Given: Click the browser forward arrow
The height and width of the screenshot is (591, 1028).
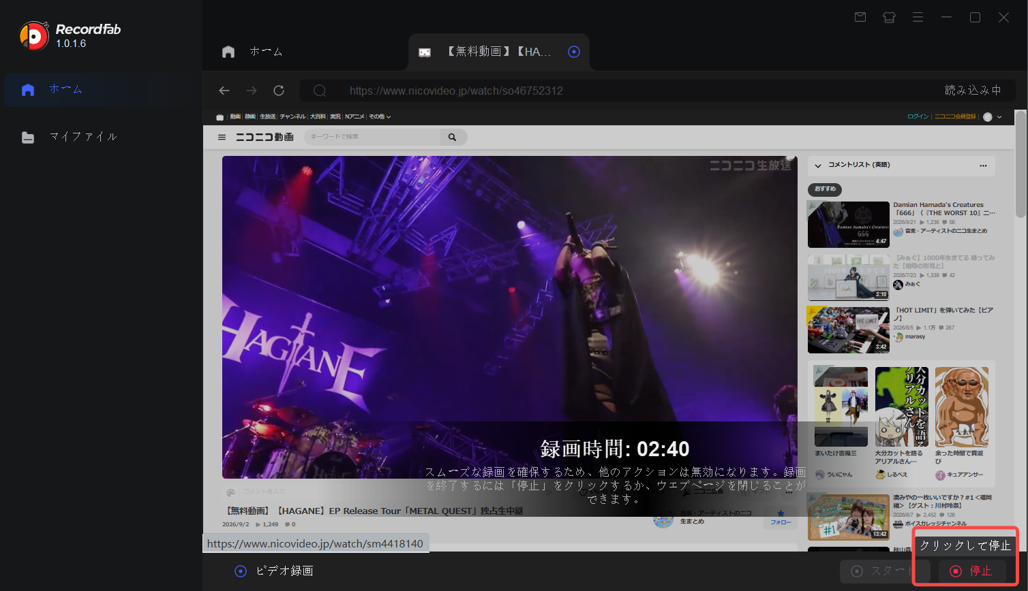Looking at the screenshot, I should (252, 91).
